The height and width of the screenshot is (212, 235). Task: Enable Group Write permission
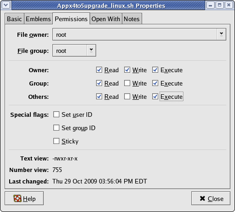(x=127, y=83)
